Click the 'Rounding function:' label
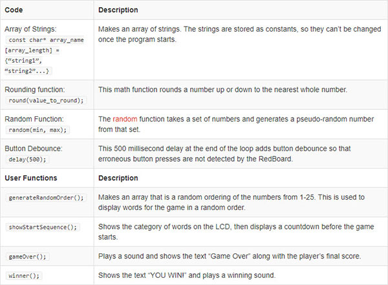388x285 pixels. click(x=35, y=90)
